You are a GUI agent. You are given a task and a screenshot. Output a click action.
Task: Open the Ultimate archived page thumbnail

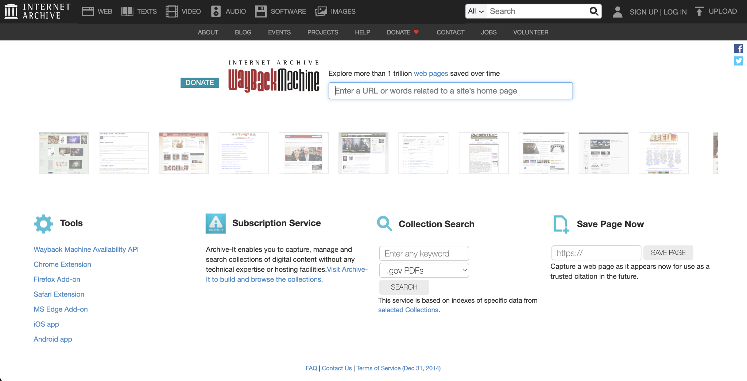(484, 153)
